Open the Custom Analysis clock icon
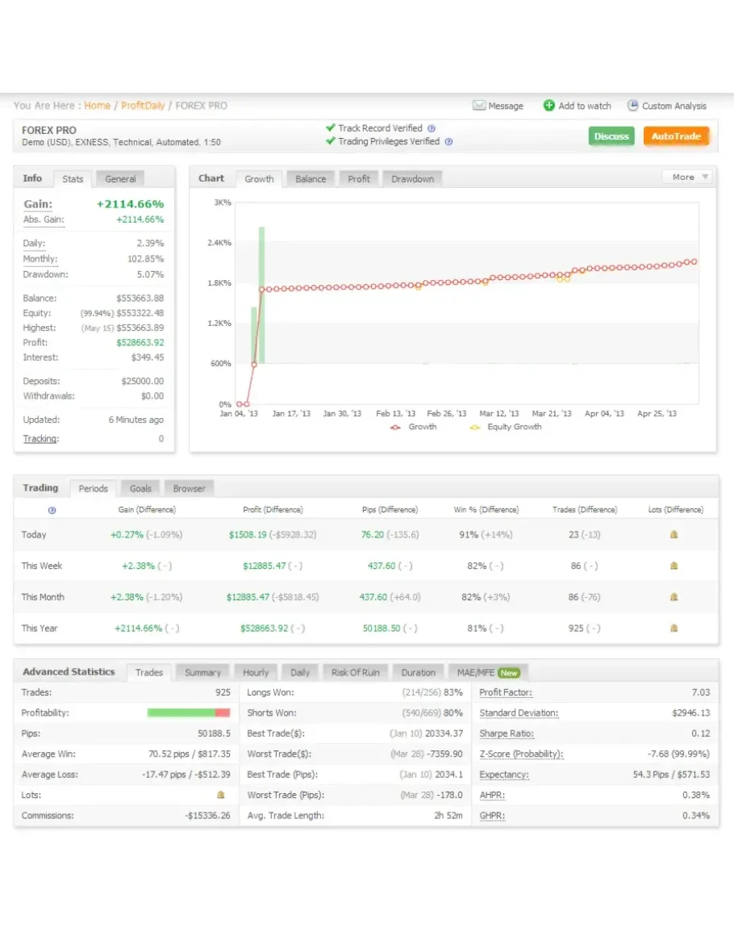Viewport: 734px width, 932px height. 633,106
